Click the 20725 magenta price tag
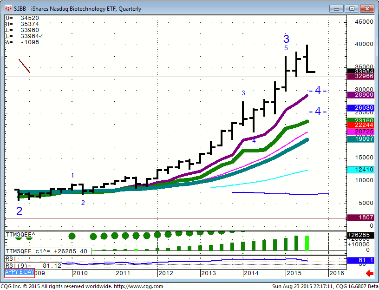The image size is (379, 290). [360, 132]
